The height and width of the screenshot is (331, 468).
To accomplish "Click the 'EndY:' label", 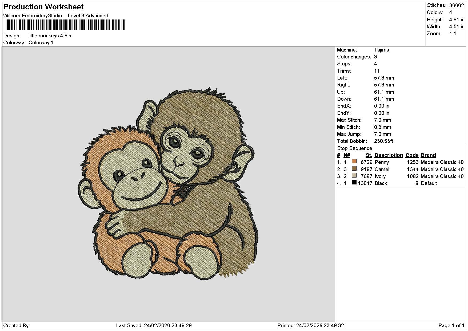I will (344, 113).
